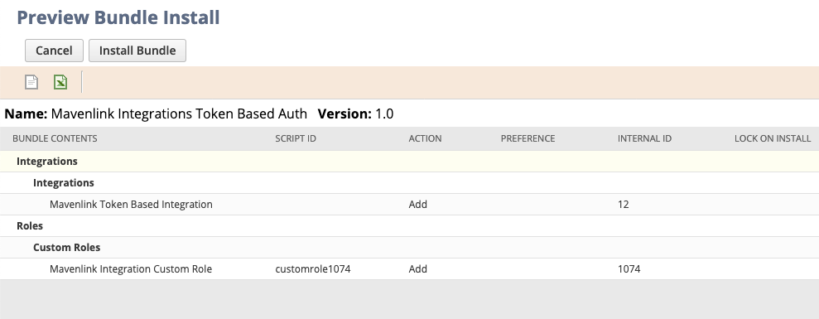Image resolution: width=819 pixels, height=319 pixels.
Task: Select internal ID 1074 cell
Action: click(x=629, y=268)
